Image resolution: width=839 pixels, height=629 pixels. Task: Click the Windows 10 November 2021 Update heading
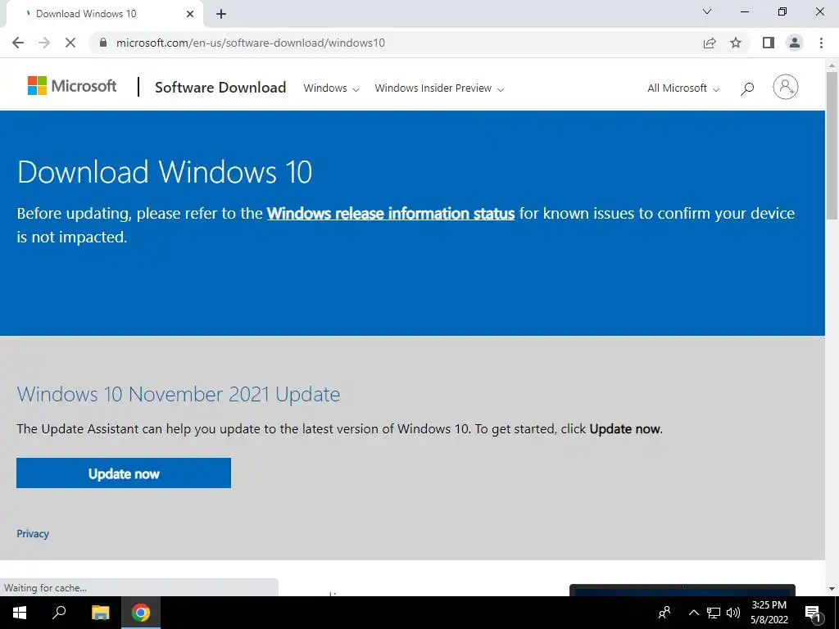179,395
